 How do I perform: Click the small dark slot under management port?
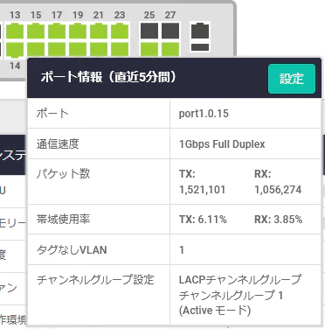200,47
